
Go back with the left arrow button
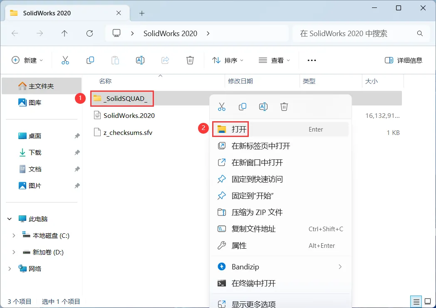(15, 34)
